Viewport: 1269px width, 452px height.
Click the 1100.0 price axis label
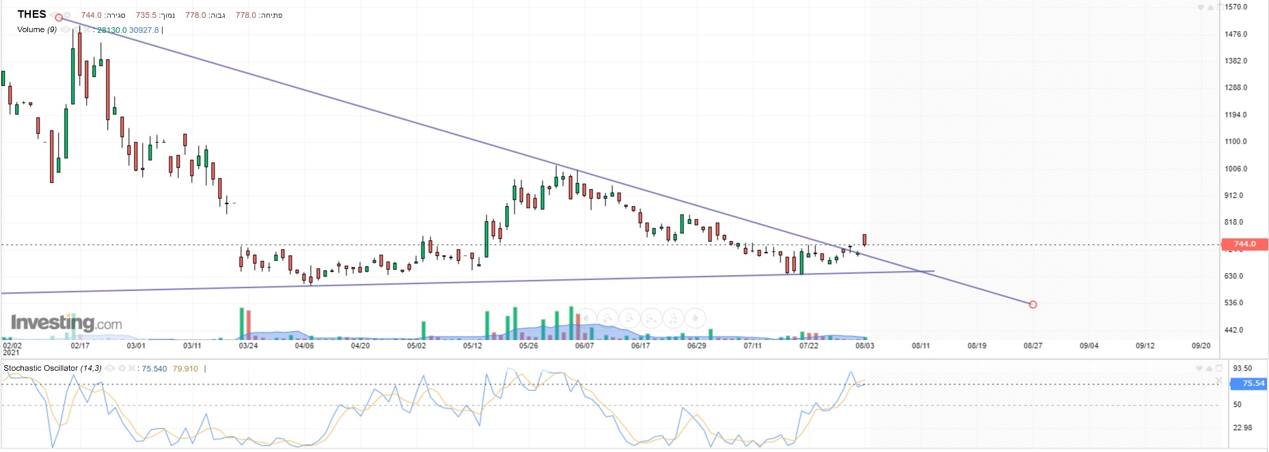(1236, 141)
